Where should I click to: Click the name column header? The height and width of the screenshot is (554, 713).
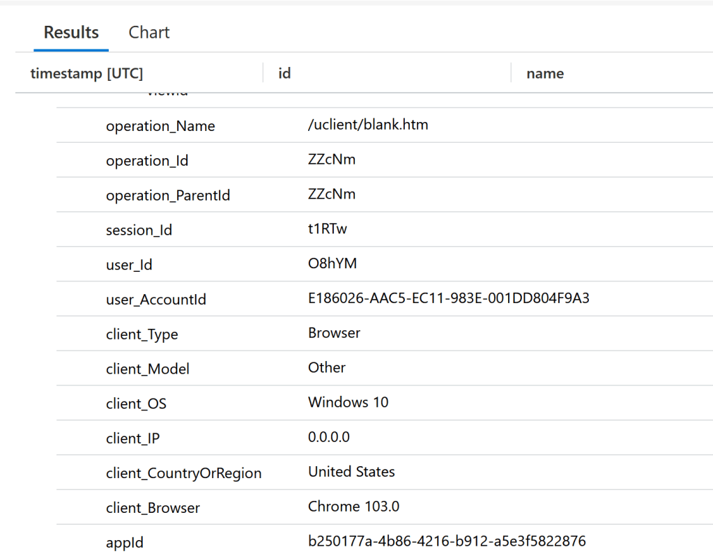544,73
